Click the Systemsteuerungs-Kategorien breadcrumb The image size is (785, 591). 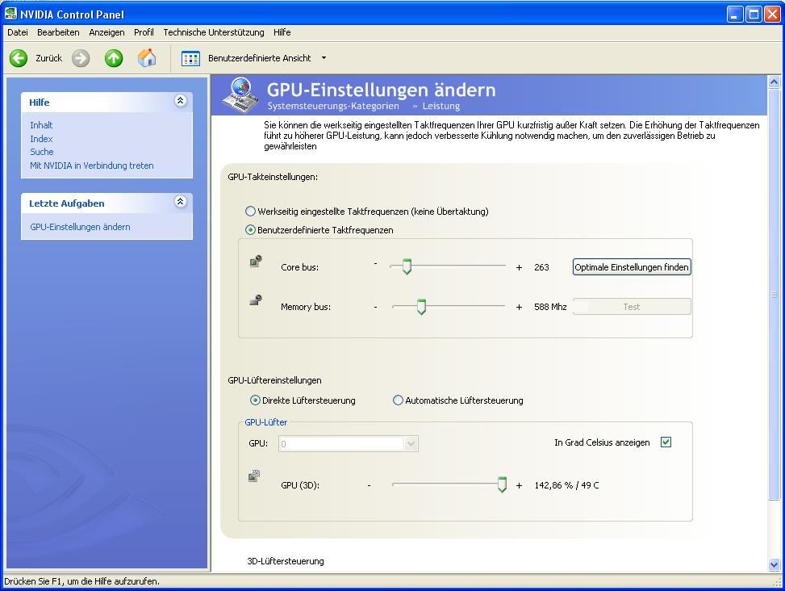tap(333, 107)
